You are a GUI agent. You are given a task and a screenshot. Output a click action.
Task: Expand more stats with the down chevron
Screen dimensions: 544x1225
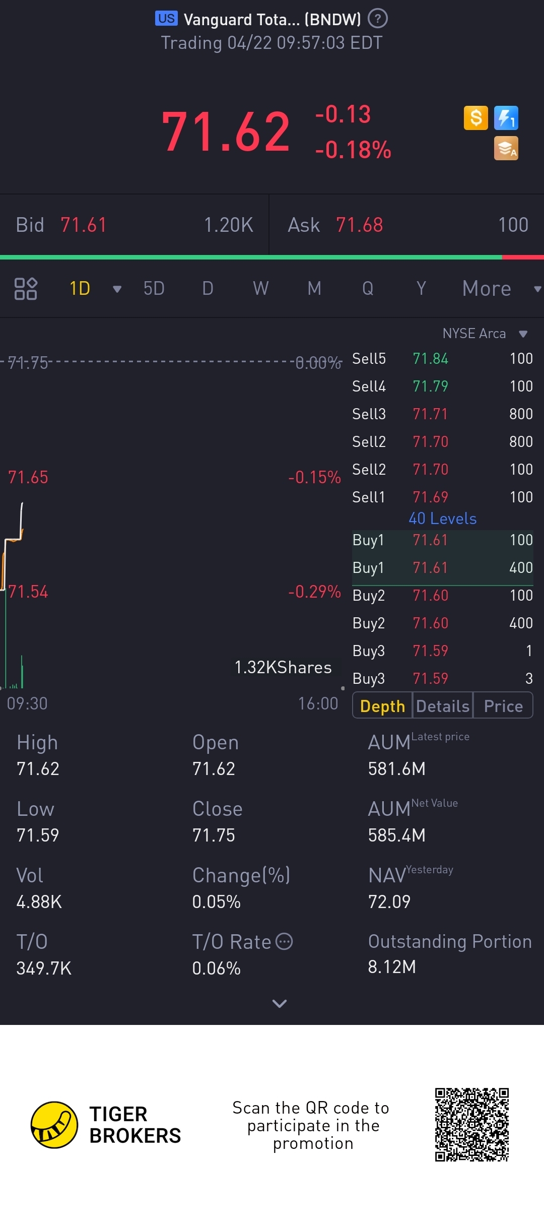(x=279, y=1003)
